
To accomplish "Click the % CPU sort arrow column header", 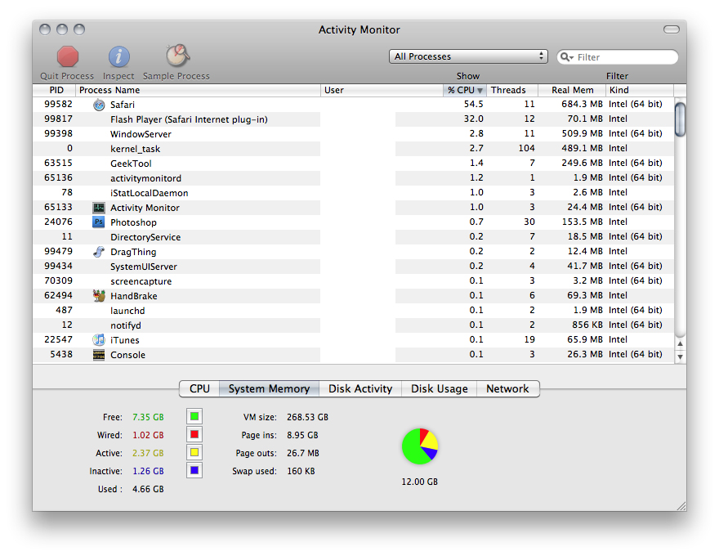I will (x=465, y=90).
